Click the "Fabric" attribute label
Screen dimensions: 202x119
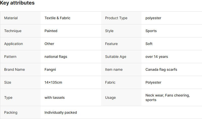(110, 82)
